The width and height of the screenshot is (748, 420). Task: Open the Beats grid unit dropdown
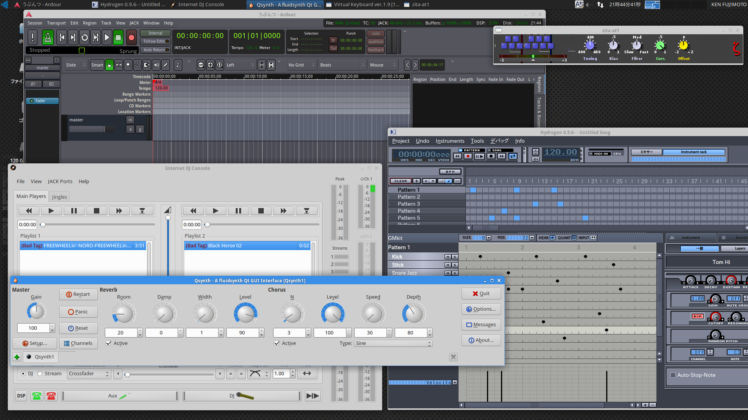tap(342, 65)
